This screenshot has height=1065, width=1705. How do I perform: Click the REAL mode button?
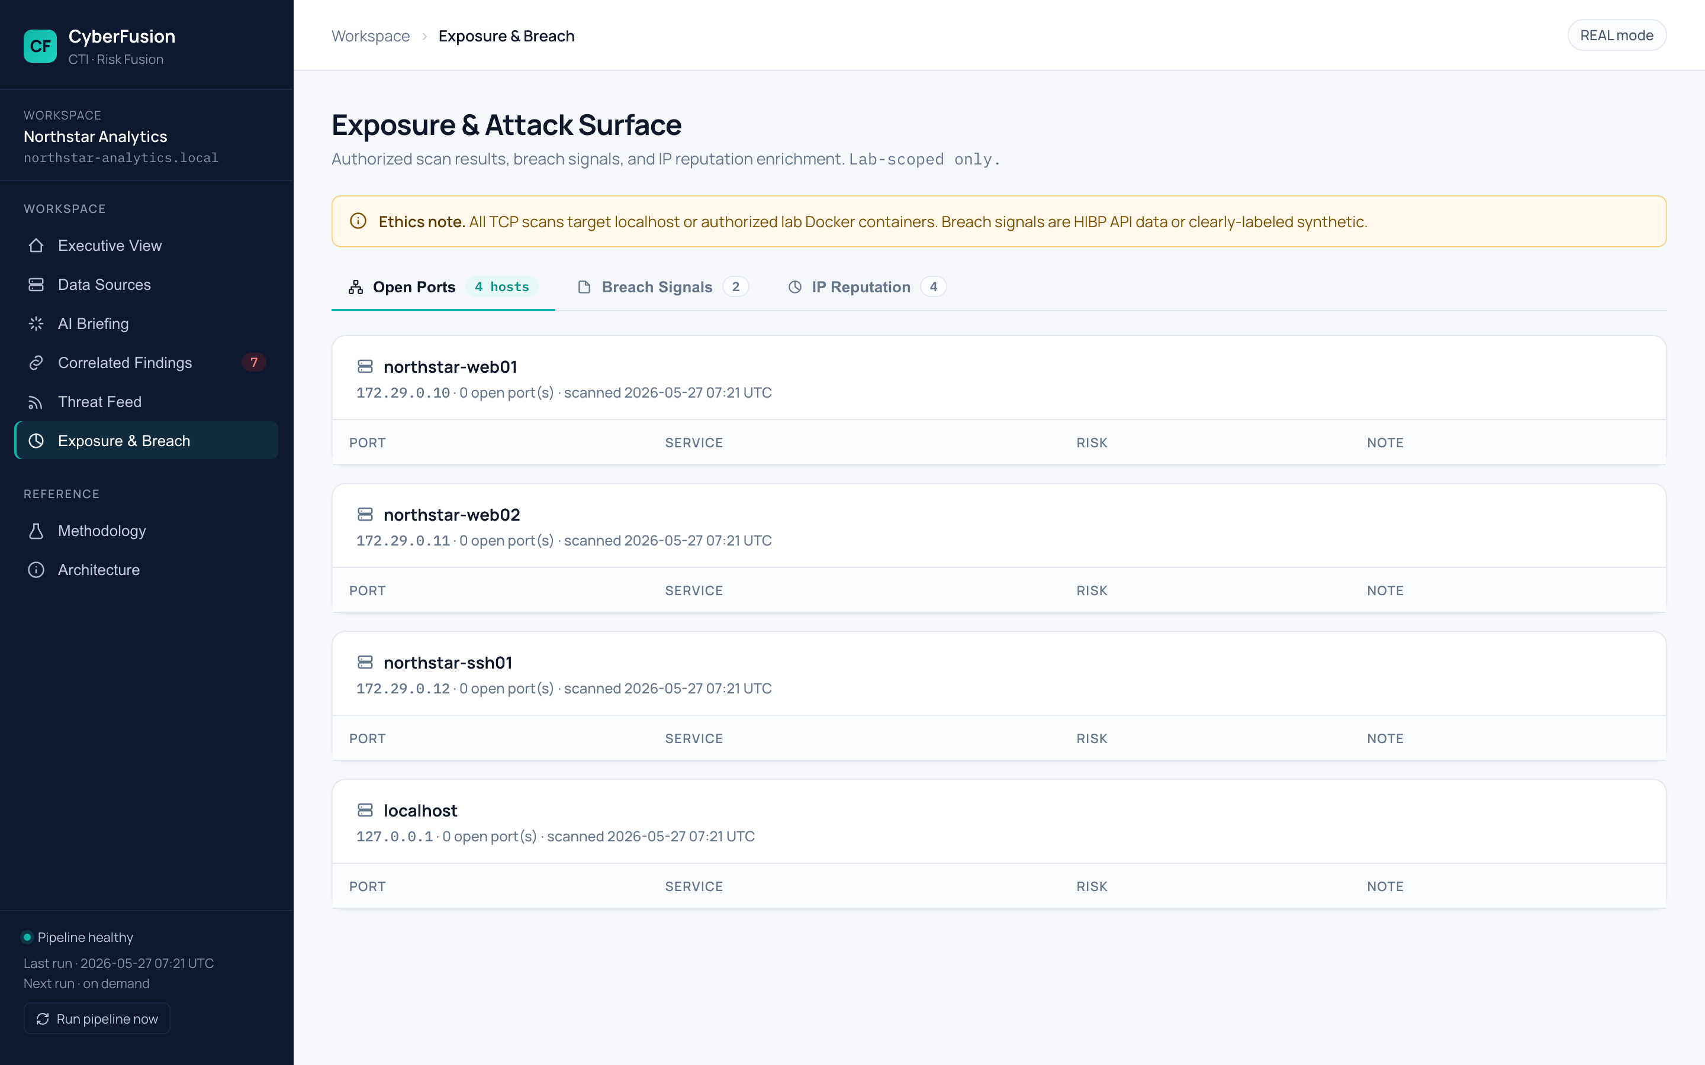(1616, 35)
